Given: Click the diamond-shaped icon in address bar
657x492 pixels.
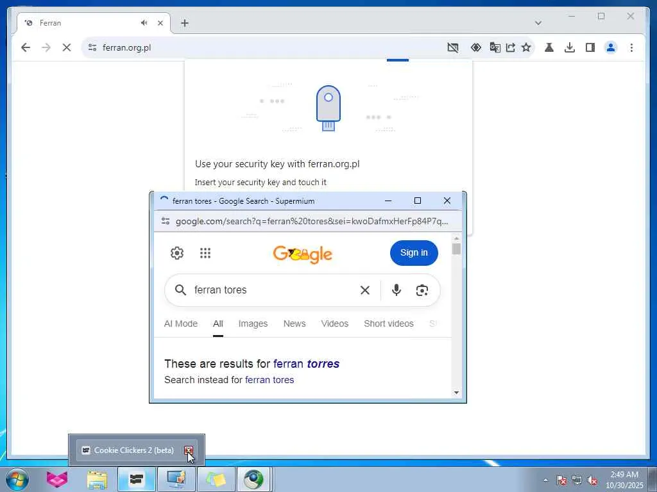Looking at the screenshot, I should [x=476, y=47].
